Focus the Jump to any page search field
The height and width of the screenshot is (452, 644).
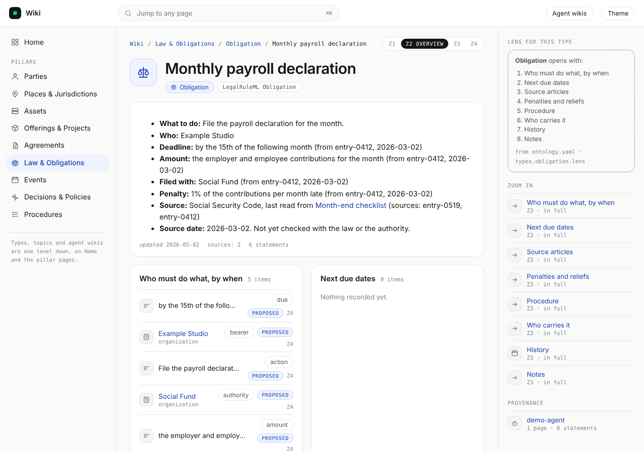[x=228, y=13]
